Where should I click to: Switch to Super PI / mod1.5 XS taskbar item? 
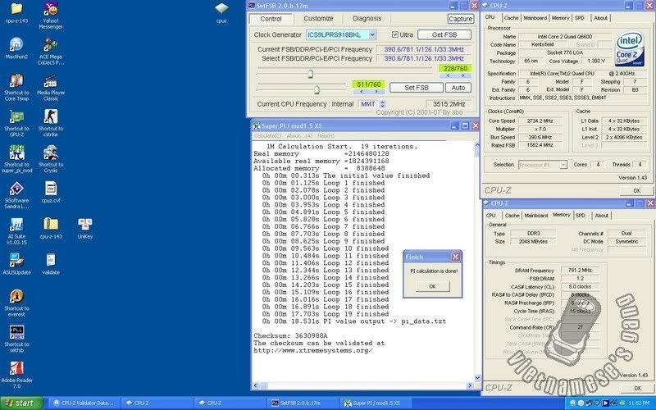pos(376,403)
